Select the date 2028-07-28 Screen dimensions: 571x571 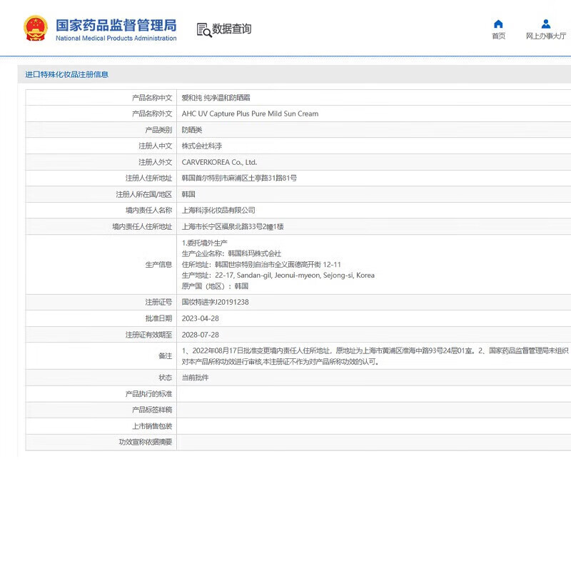[201, 335]
